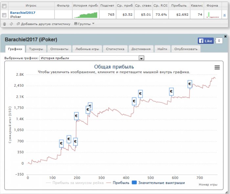
Task: Tick the select-all checkbox in header
Action: (4, 6)
